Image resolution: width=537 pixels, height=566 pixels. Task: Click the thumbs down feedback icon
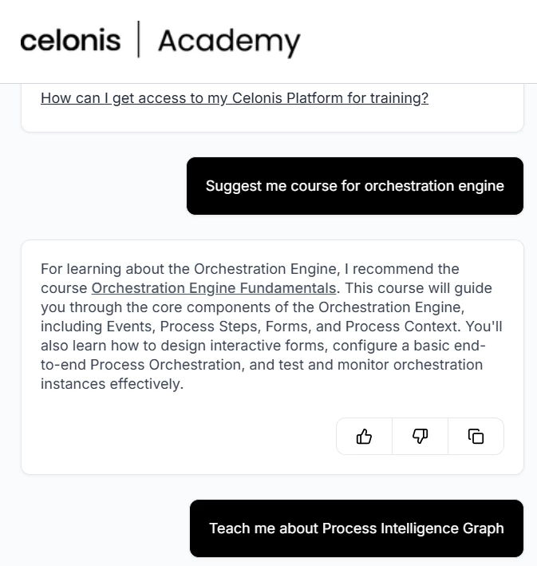[421, 436]
